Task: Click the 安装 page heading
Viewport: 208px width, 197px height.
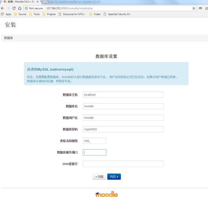Action: point(10,25)
